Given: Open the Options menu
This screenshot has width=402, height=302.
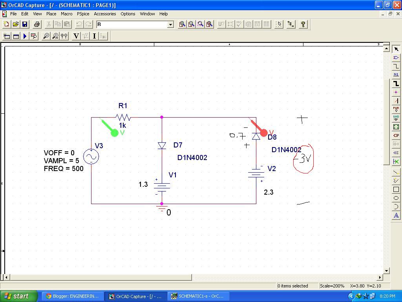Looking at the screenshot, I should click(128, 14).
